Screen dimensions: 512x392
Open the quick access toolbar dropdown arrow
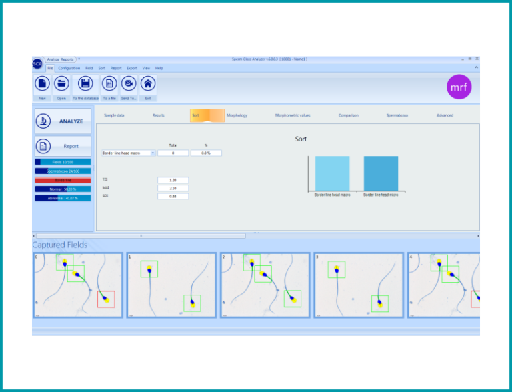pyautogui.click(x=79, y=59)
